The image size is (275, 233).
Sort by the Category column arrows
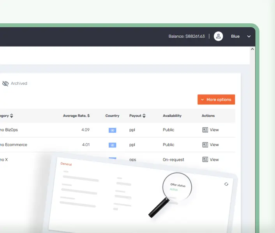[x=12, y=116]
